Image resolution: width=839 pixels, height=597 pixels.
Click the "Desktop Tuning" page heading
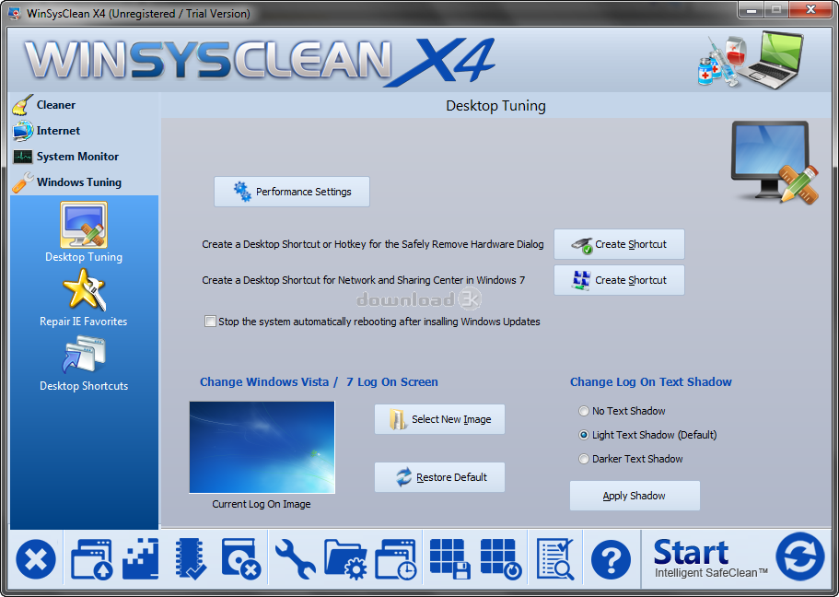click(x=495, y=105)
